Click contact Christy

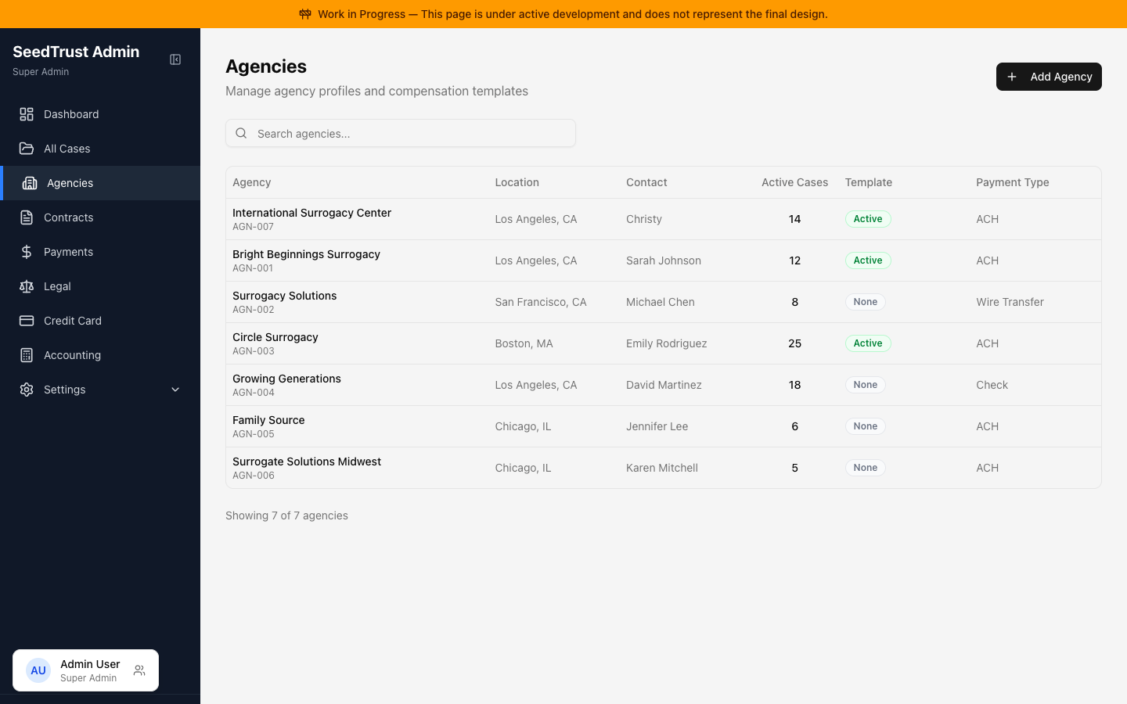(644, 219)
